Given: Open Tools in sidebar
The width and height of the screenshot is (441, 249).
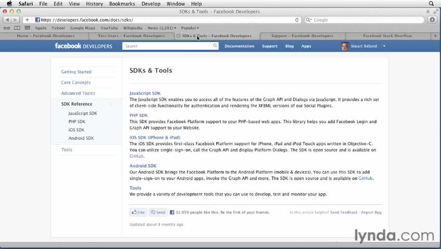Looking at the screenshot, I should (x=67, y=149).
